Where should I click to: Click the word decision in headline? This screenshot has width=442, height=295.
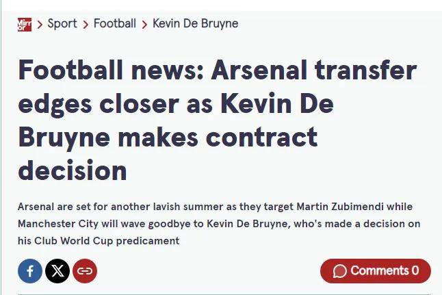point(73,170)
